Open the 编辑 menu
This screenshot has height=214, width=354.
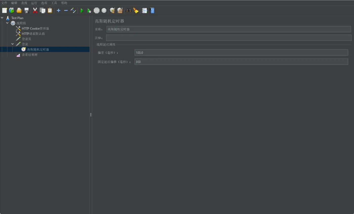click(14, 3)
